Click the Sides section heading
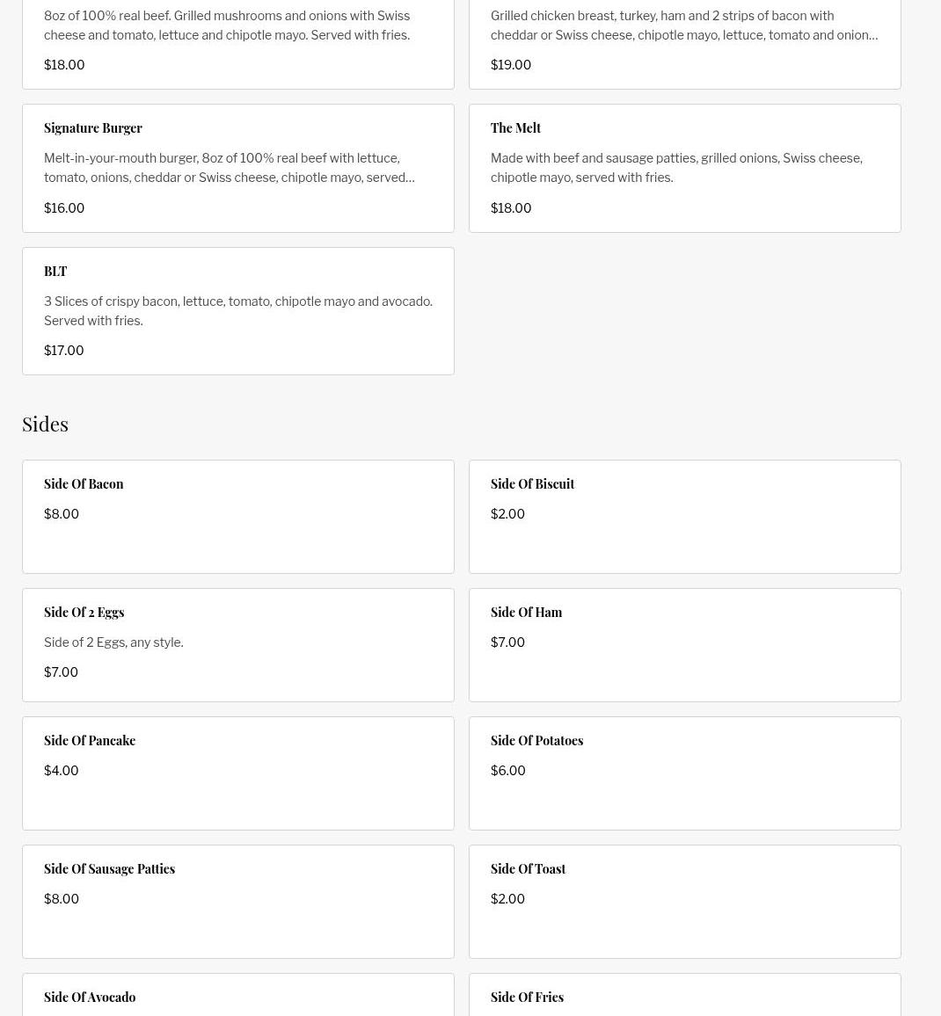The width and height of the screenshot is (941, 1016). click(45, 424)
